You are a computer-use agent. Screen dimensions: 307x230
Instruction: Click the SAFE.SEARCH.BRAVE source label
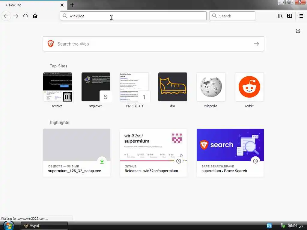click(218, 167)
